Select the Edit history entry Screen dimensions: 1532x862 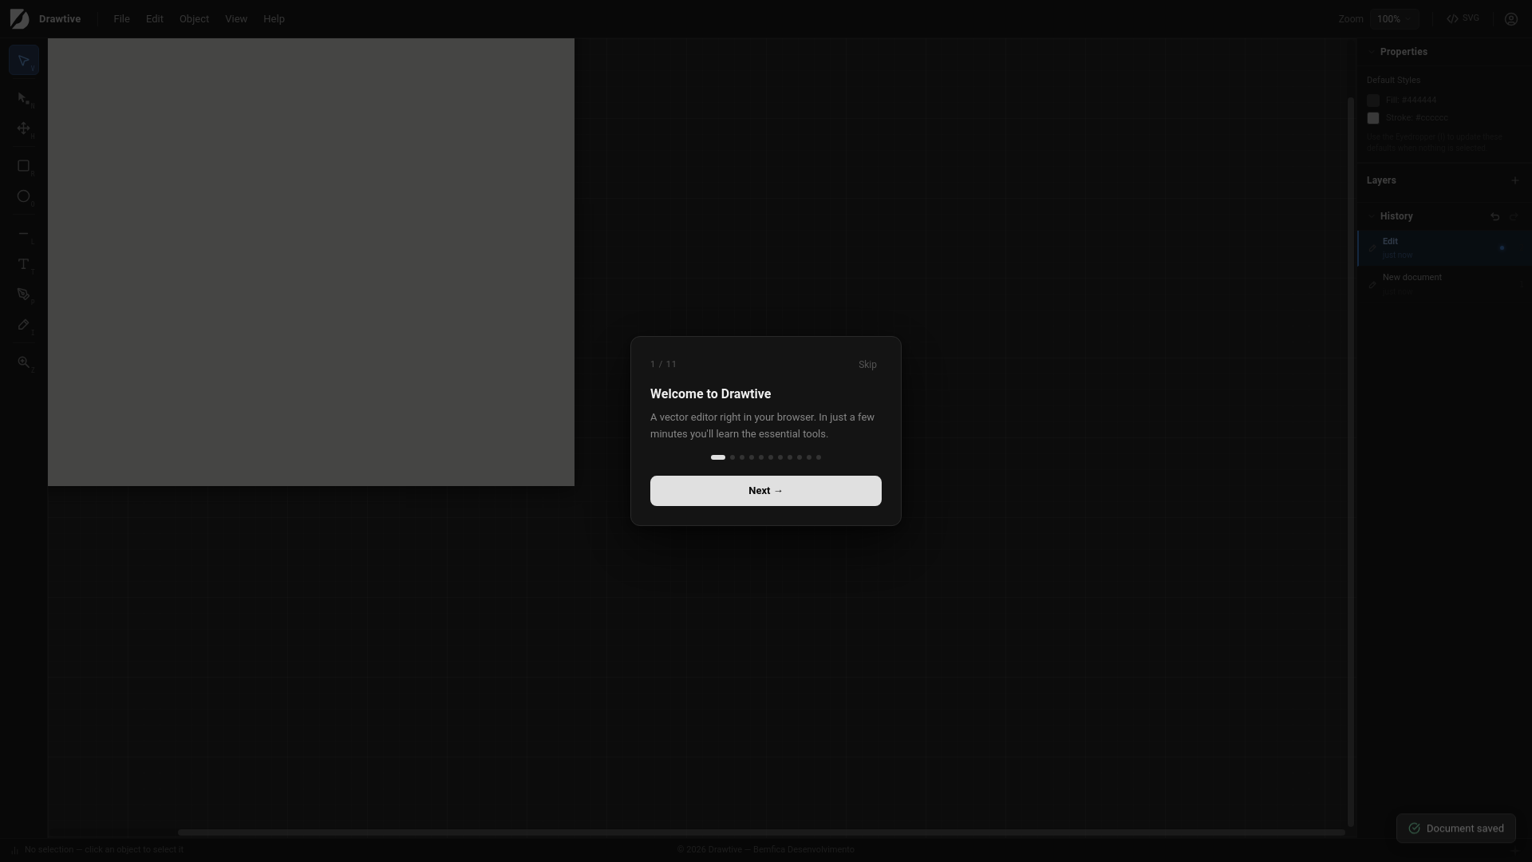(1444, 248)
